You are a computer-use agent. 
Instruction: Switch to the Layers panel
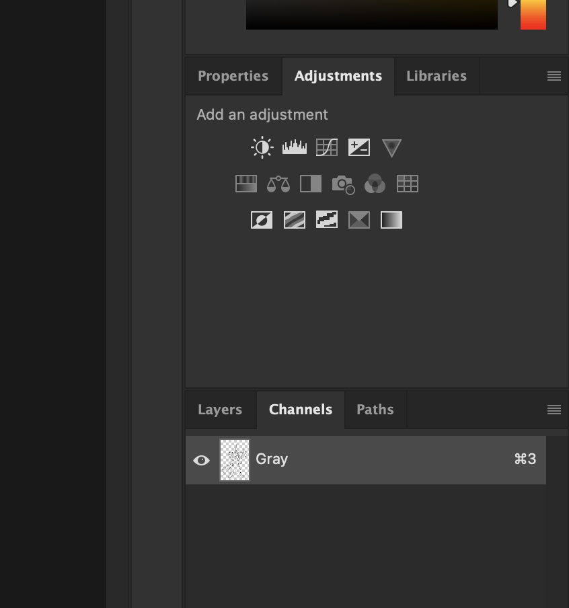coord(220,410)
